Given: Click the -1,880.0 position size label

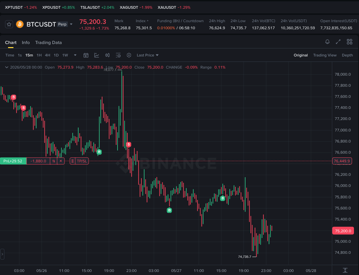Looking at the screenshot, I should [38, 161].
